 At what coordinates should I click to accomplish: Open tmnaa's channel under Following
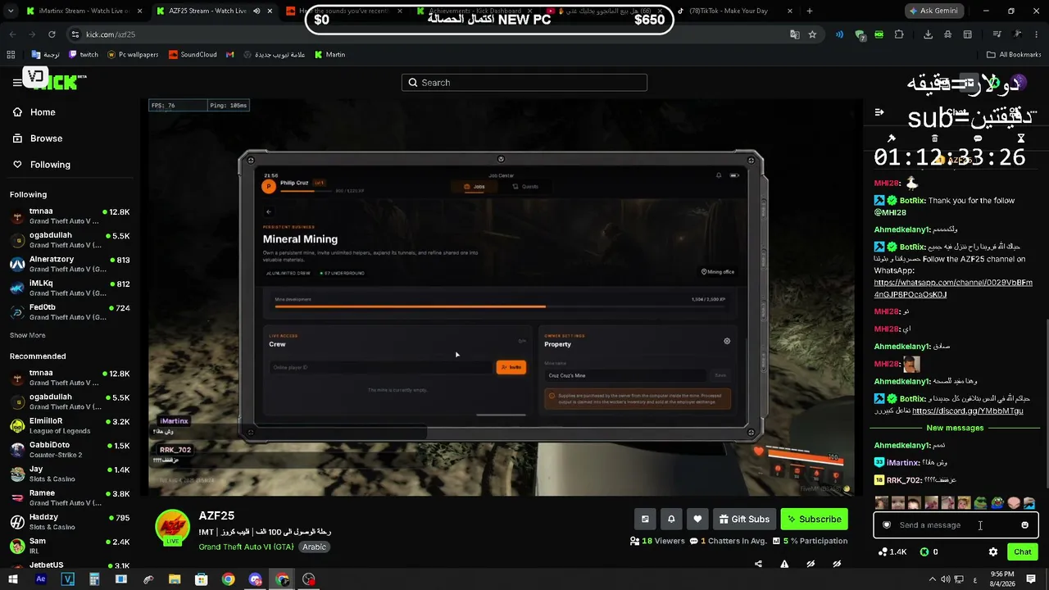(70, 216)
